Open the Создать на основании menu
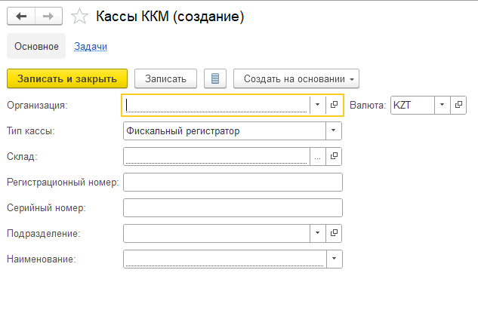The width and height of the screenshot is (478, 313). [x=296, y=78]
